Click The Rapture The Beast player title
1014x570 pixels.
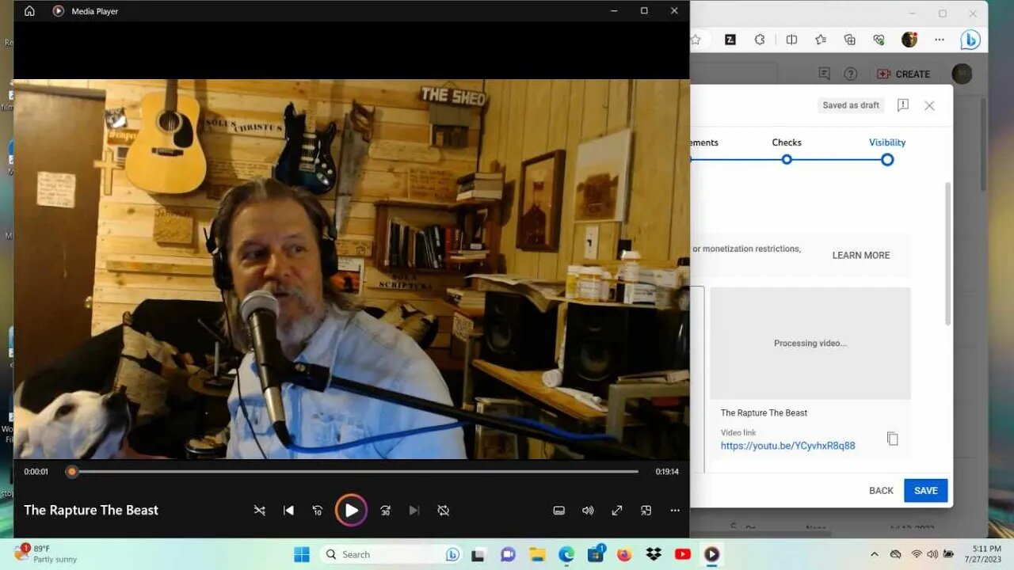pos(91,511)
